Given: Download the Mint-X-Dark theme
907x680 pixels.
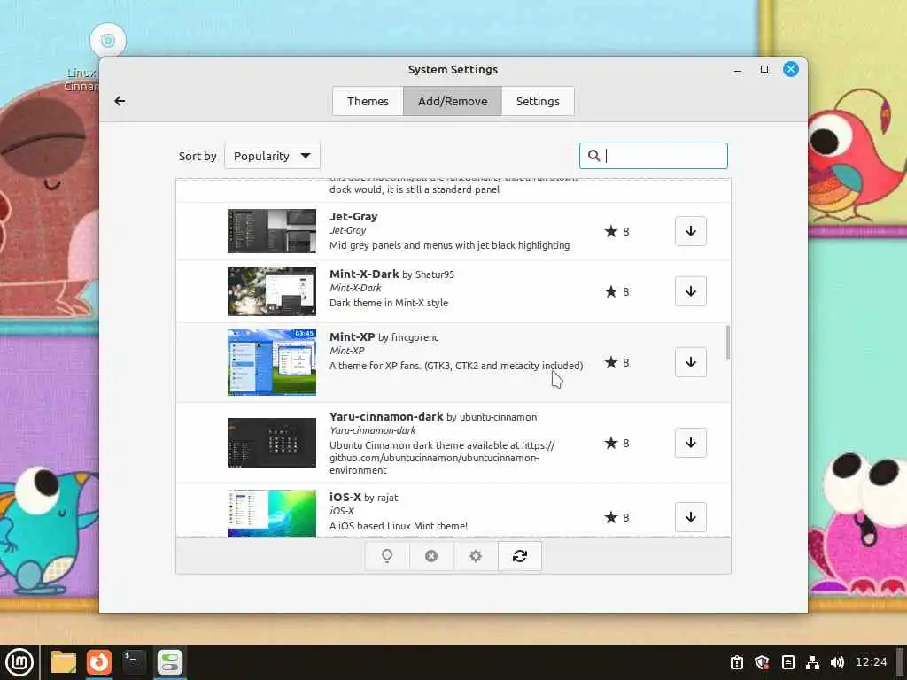Looking at the screenshot, I should point(691,291).
